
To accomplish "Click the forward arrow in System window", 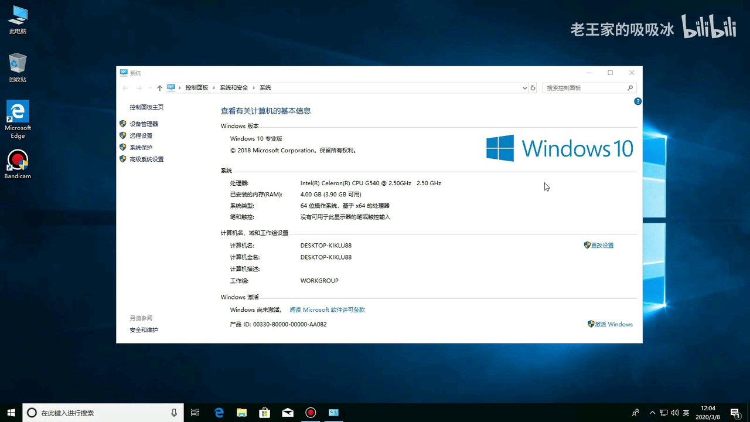I will point(139,88).
